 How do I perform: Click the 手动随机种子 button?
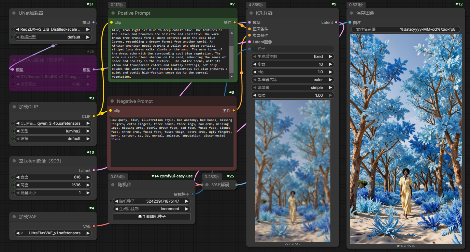click(x=152, y=217)
